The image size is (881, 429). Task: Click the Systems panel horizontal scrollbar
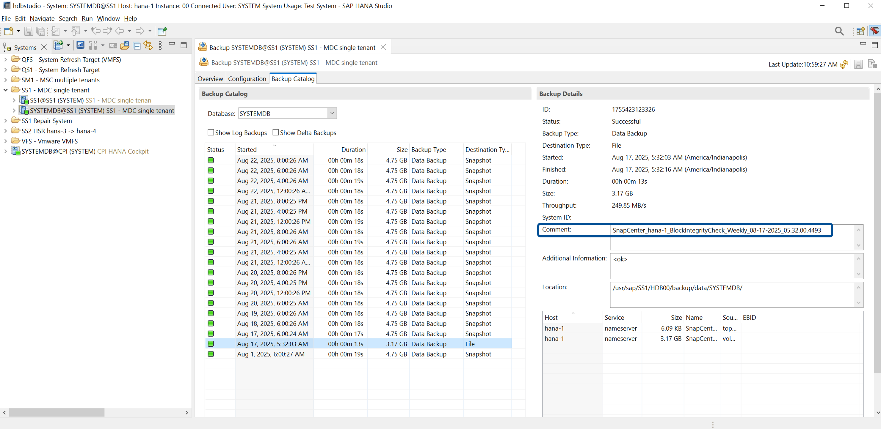click(57, 413)
